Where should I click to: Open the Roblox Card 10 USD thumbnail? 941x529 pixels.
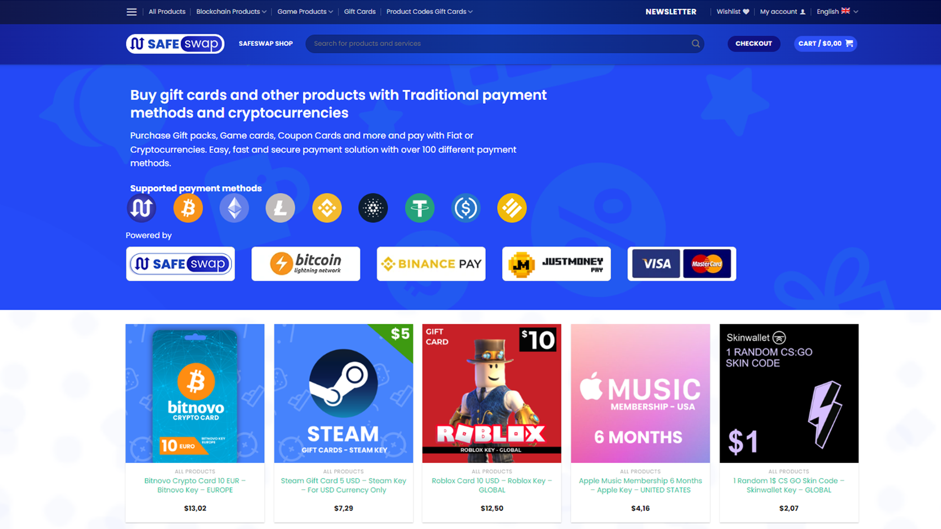492,393
